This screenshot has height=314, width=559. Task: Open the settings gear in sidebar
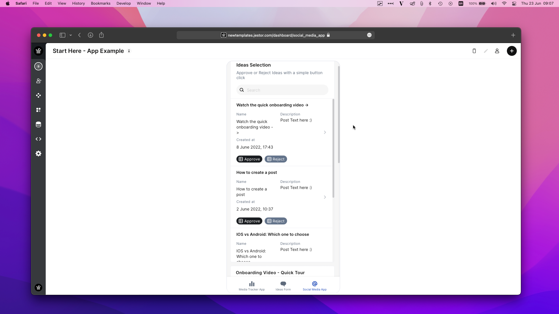[38, 154]
